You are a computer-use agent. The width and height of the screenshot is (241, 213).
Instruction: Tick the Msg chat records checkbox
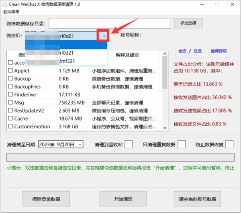11,102
